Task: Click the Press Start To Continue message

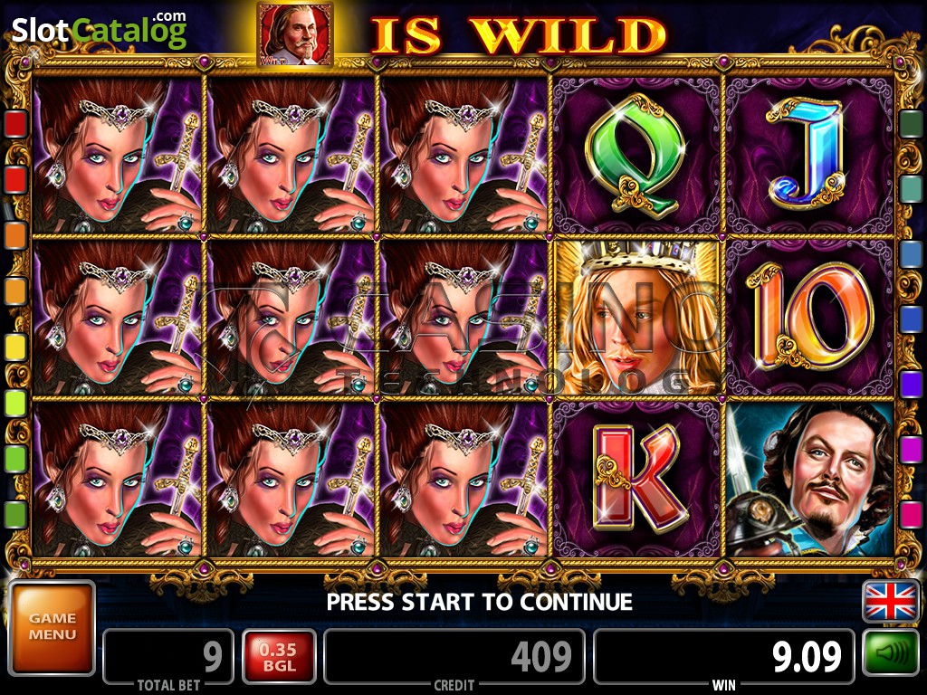Action: (480, 602)
